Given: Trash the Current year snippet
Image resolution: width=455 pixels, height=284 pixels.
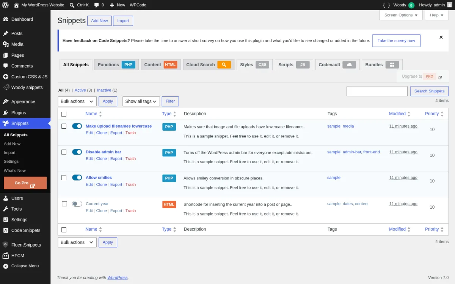Looking at the screenshot, I should [x=130, y=211].
